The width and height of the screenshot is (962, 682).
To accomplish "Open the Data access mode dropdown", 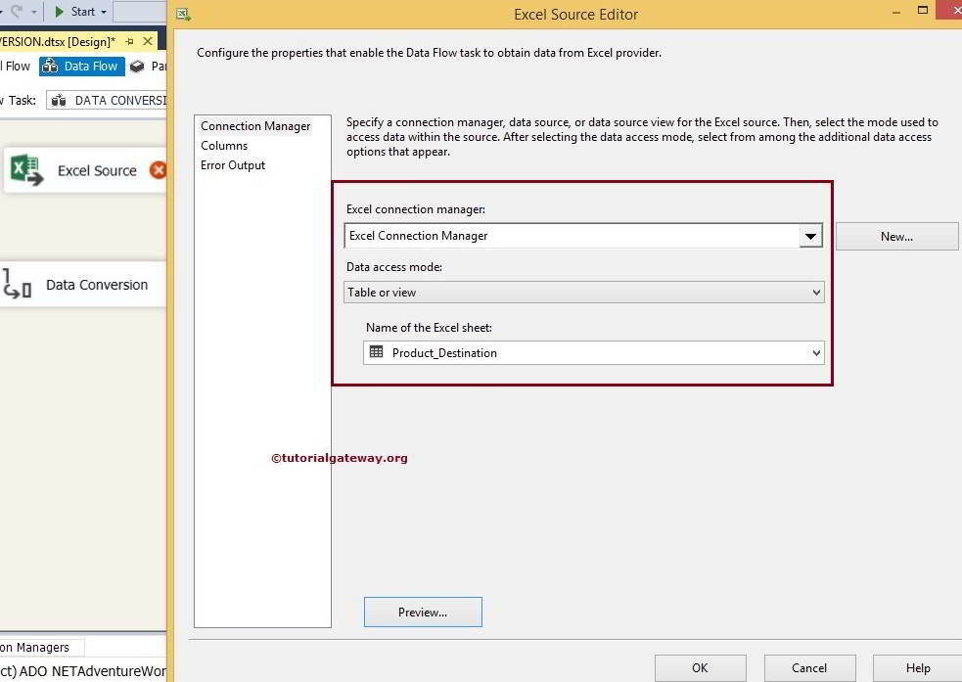I will tap(817, 292).
